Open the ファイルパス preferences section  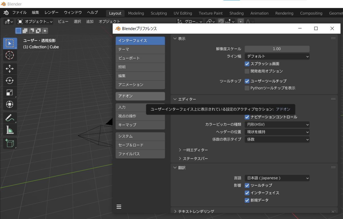(x=140, y=154)
